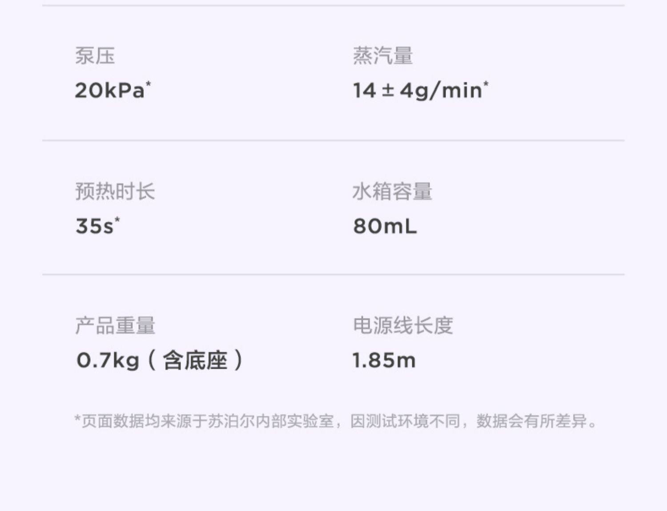The width and height of the screenshot is (667, 511).
Task: Click the 产品重量 spec label
Action: (x=115, y=326)
